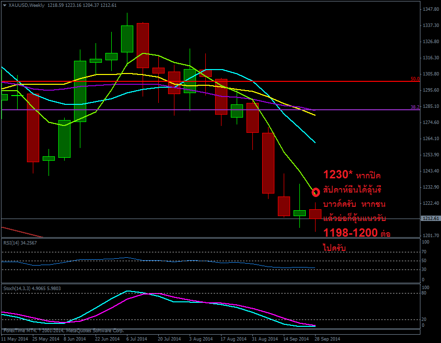
Task: Click the large red candle of 31 Aug 2014
Action: [268, 163]
